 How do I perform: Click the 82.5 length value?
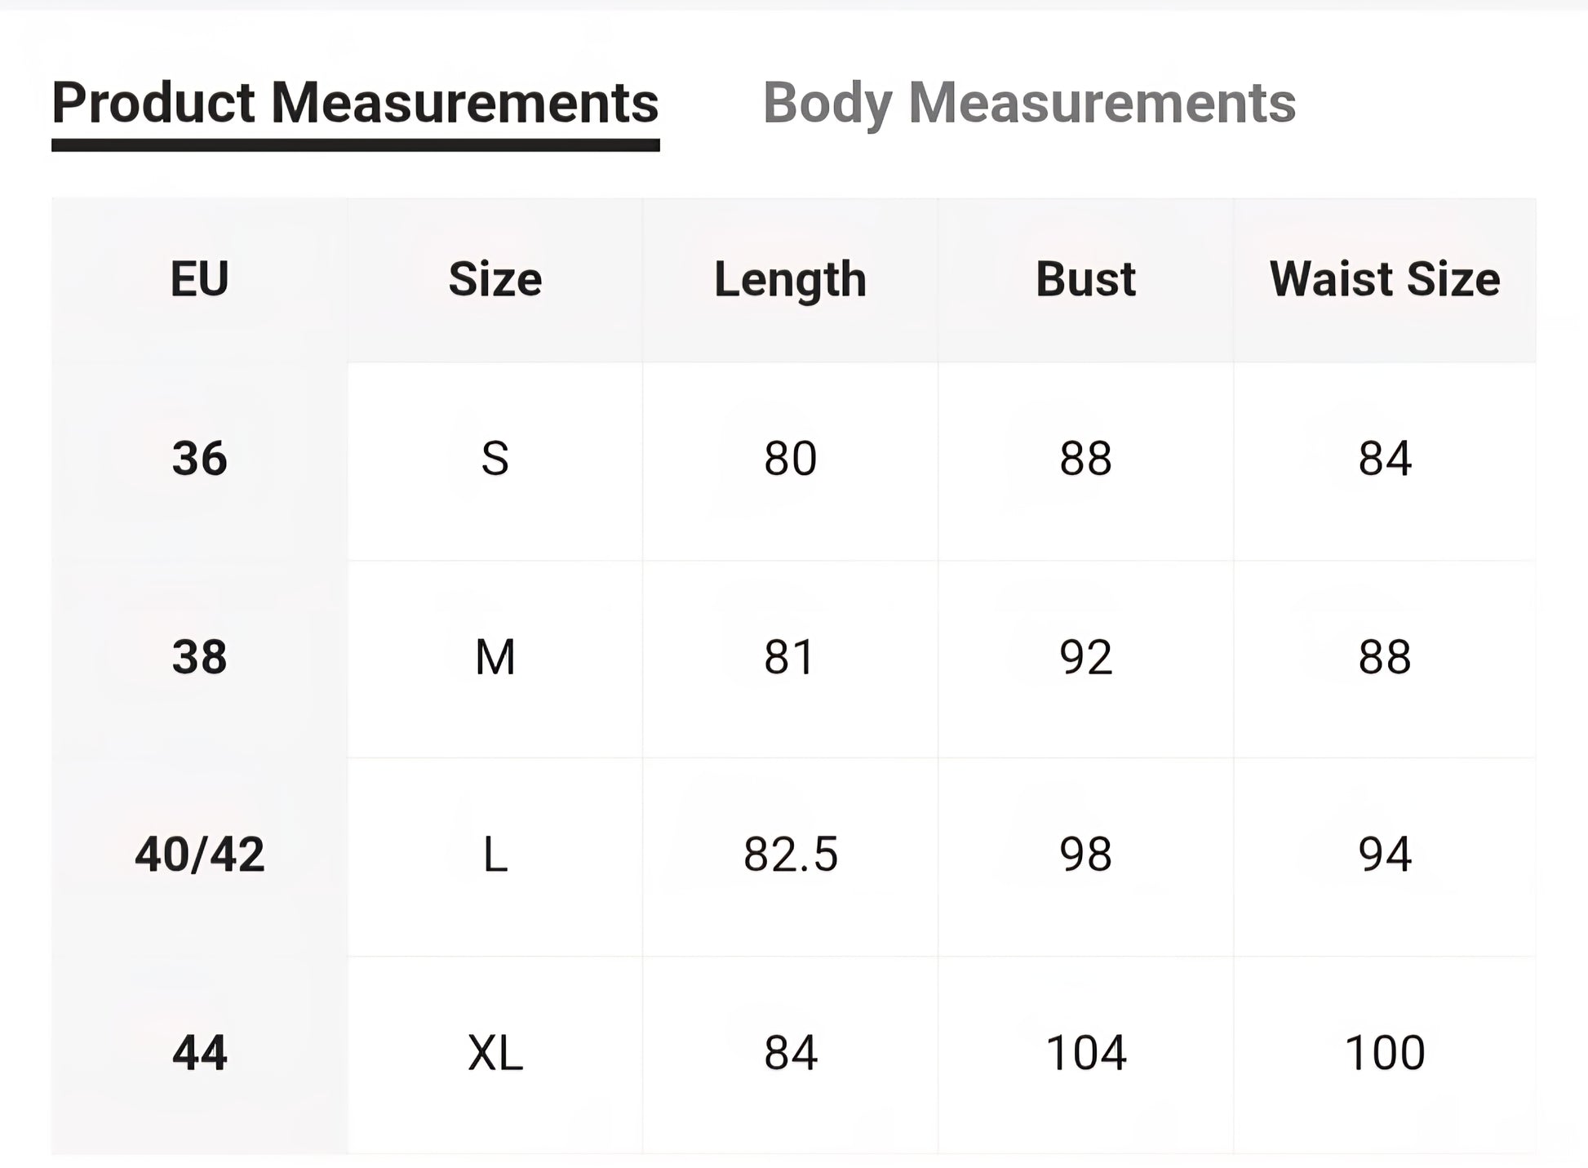tap(790, 855)
